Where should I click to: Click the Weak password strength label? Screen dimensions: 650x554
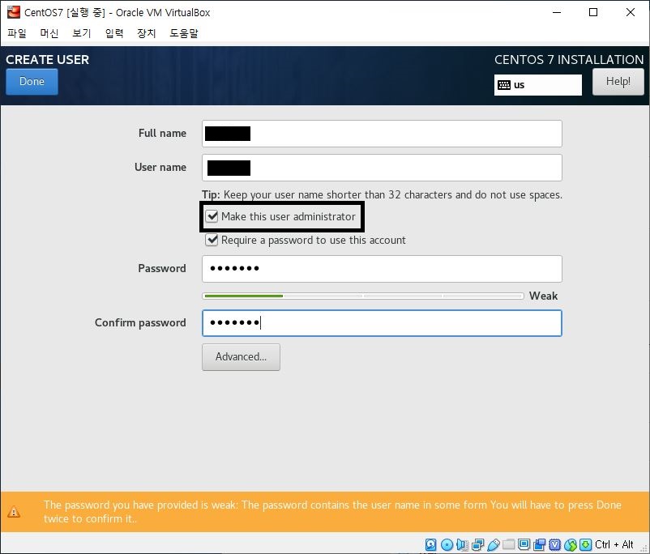[543, 296]
